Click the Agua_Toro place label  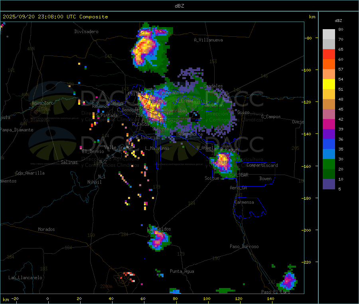(x=43, y=103)
